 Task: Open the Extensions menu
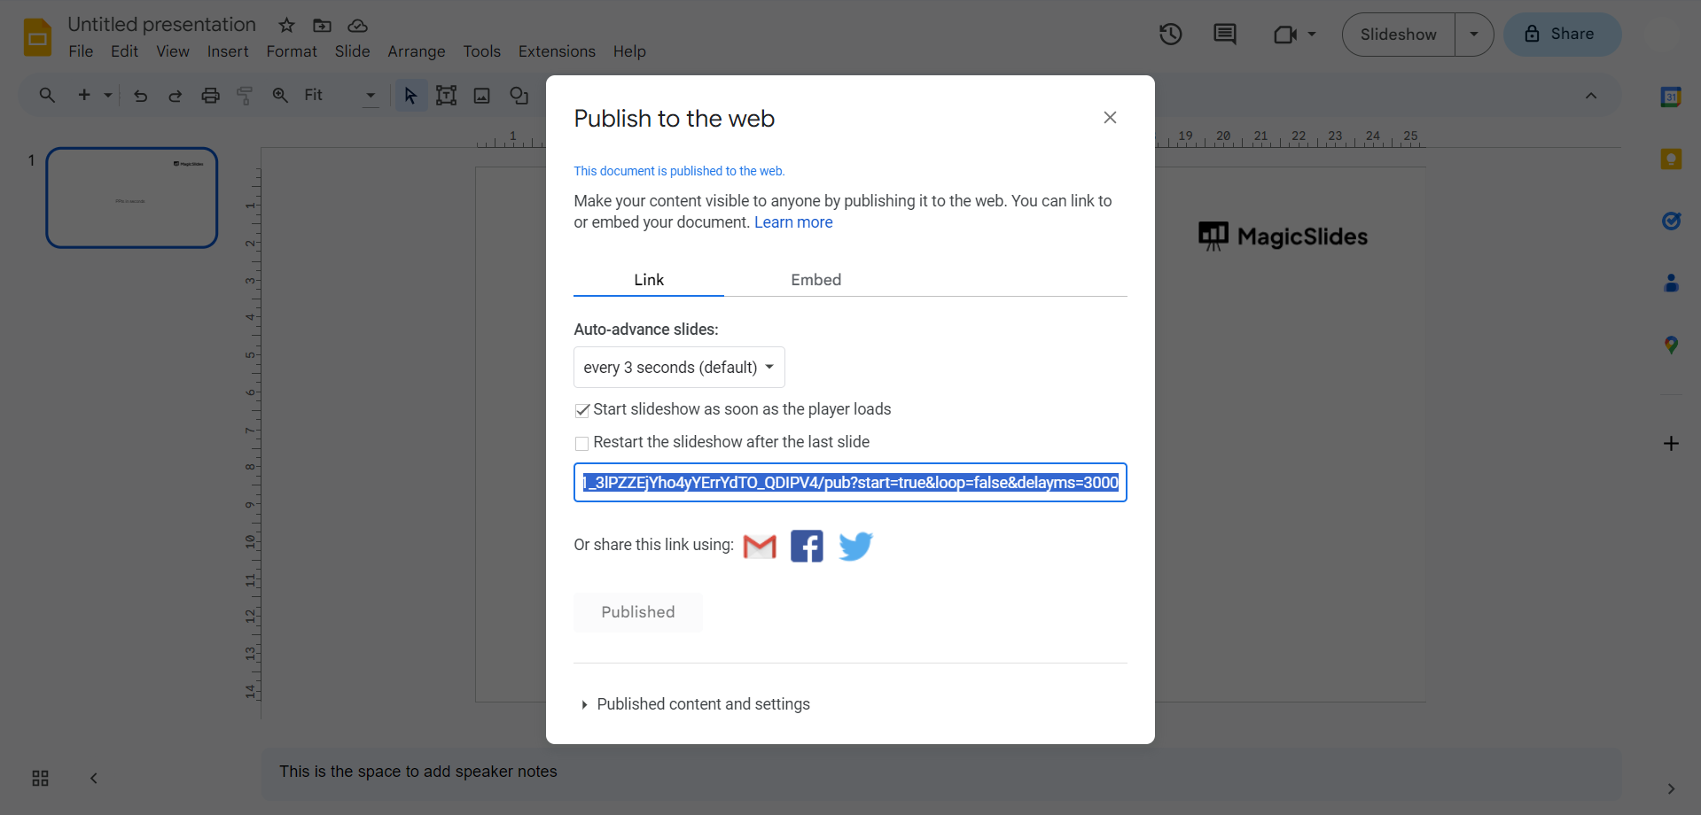(557, 51)
